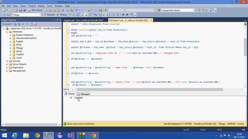The image size is (248, 139).
Task: Click the Find in Files icon
Action: tap(158, 10)
